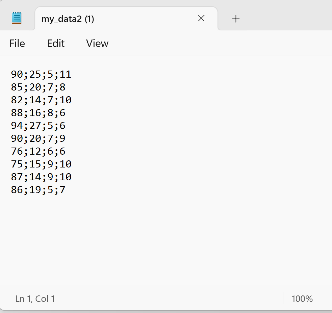Open the View menu

97,43
